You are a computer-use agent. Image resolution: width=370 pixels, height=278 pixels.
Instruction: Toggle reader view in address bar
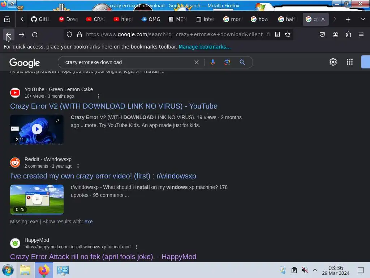pyautogui.click(x=277, y=34)
